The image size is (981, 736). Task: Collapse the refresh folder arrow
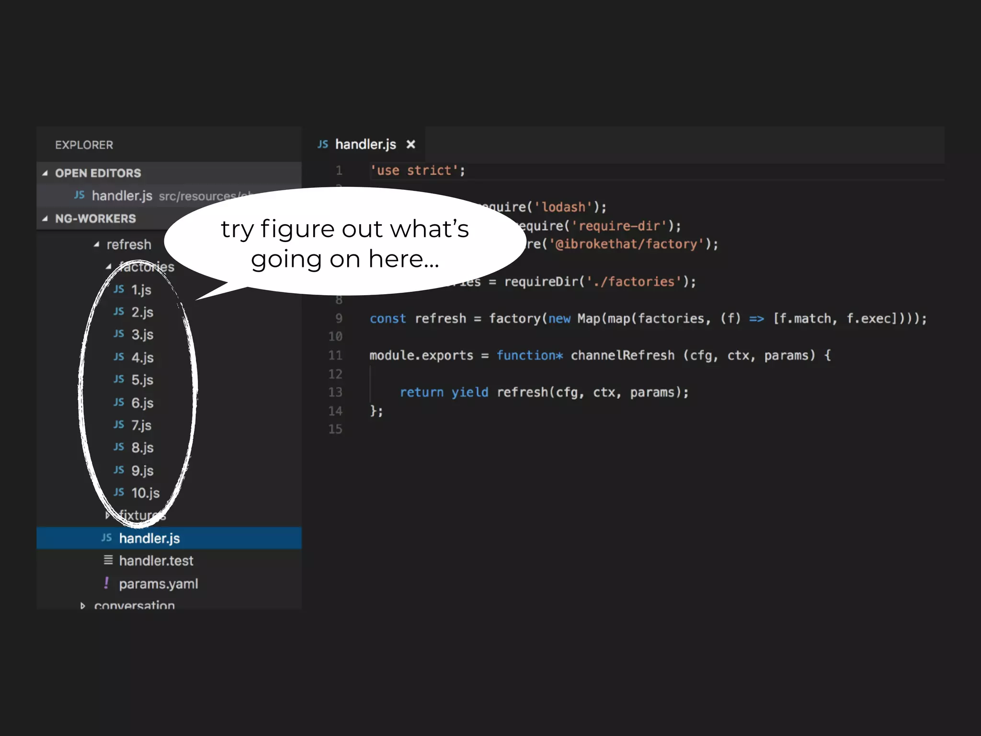click(x=96, y=244)
